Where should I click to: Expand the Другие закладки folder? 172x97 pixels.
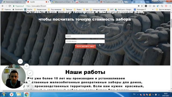pyautogui.click(x=163, y=10)
